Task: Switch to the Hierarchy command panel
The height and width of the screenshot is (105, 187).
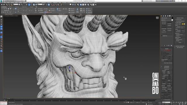Action: (166, 16)
